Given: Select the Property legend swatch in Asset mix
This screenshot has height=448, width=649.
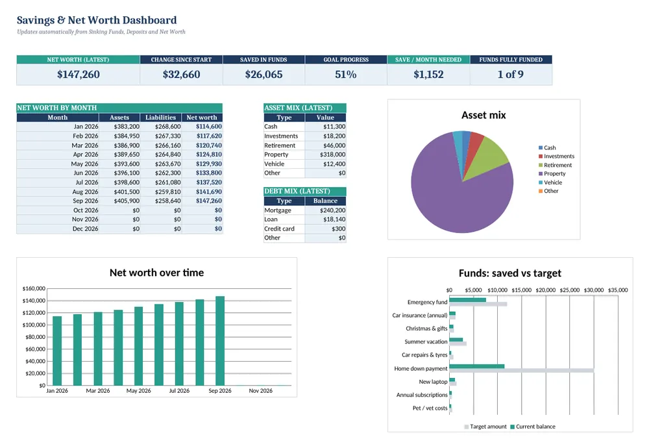Looking at the screenshot, I should (541, 174).
